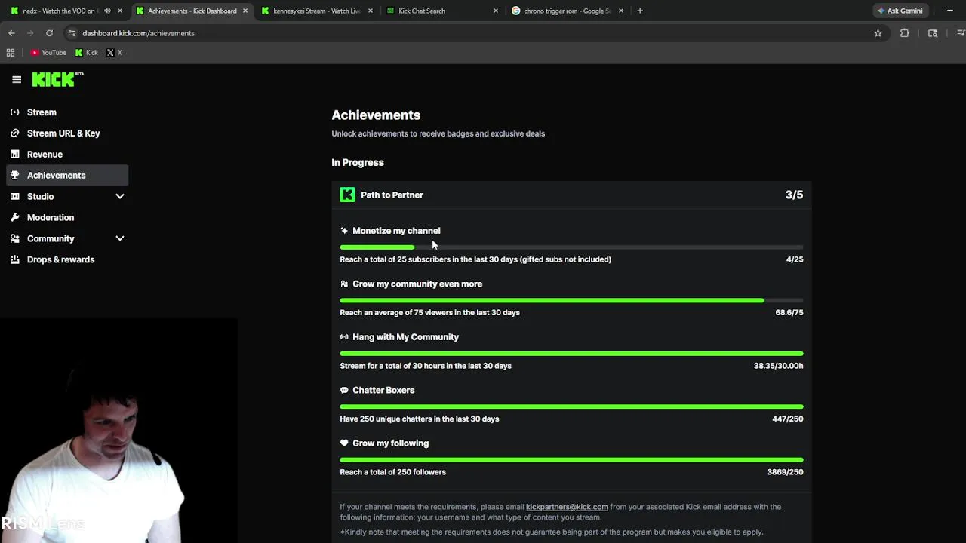Expand the Studio submenu chevron
This screenshot has width=966, height=543.
tap(119, 197)
